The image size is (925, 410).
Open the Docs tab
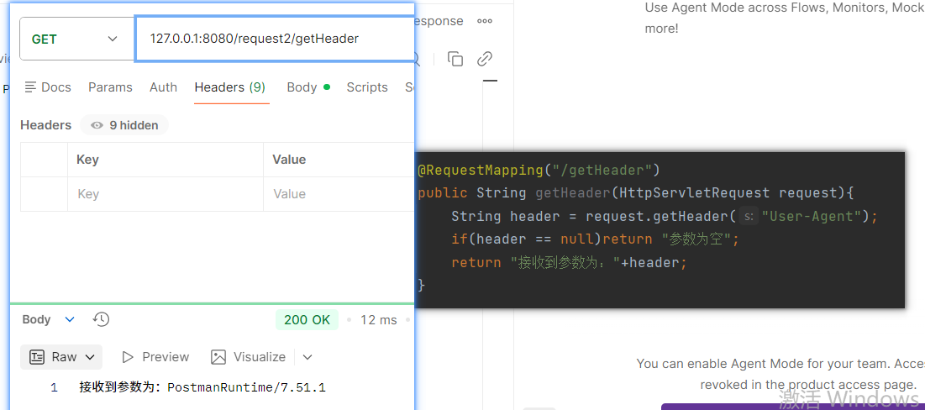tap(48, 87)
